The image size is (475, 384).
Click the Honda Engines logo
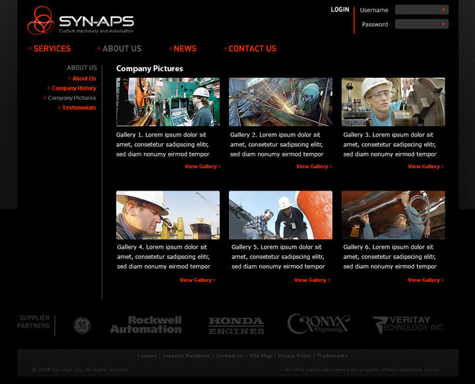point(236,325)
